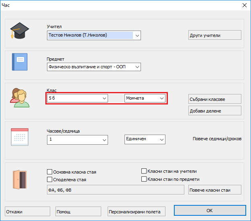Click the blue book subject icon
251x221 pixels.
19,62
